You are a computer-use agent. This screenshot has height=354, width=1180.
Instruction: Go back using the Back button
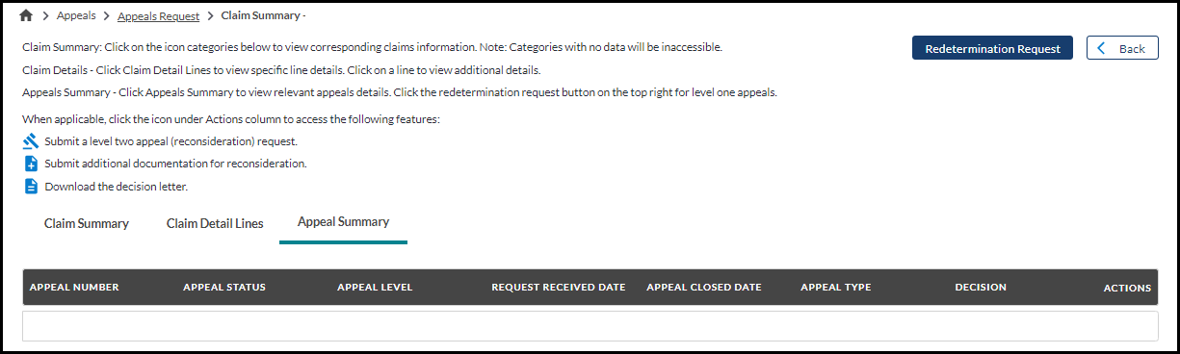point(1122,49)
